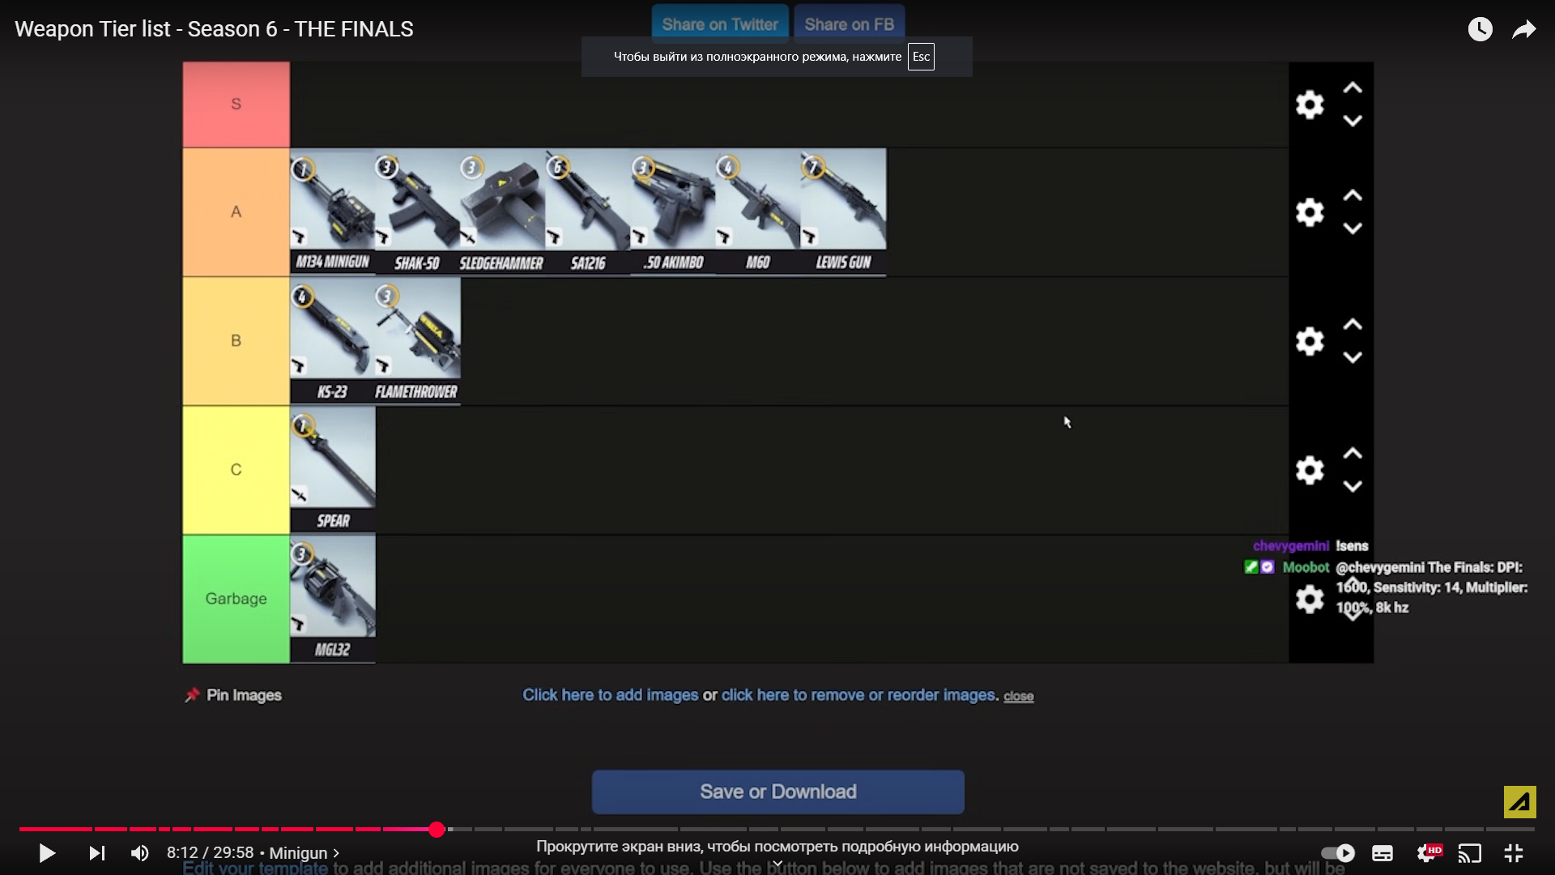This screenshot has height=875, width=1555.
Task: Move C tier row down
Action: 1353,486
